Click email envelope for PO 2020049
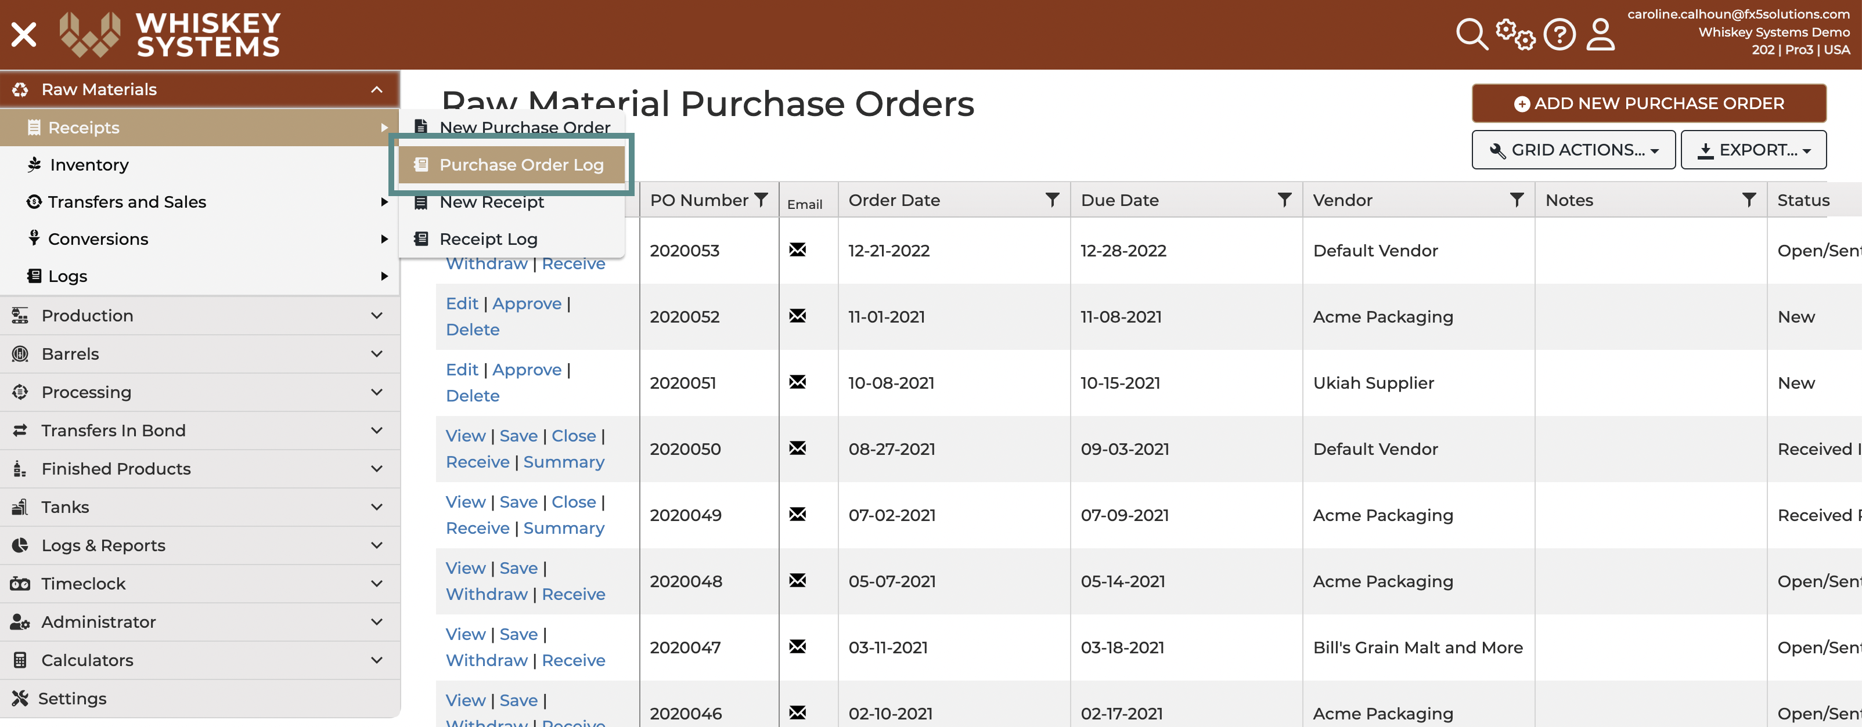The width and height of the screenshot is (1862, 727). 797,515
